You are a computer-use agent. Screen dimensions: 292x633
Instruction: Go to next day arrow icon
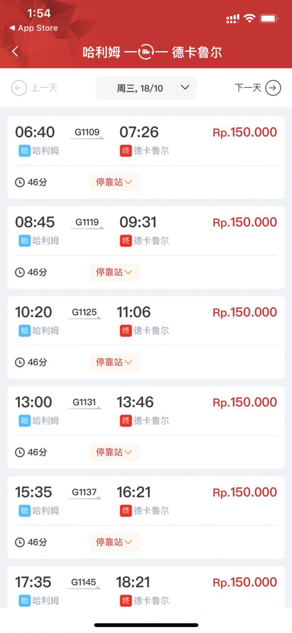point(273,88)
